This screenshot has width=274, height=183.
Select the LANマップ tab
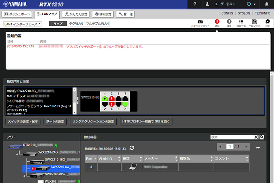pyautogui.click(x=47, y=14)
